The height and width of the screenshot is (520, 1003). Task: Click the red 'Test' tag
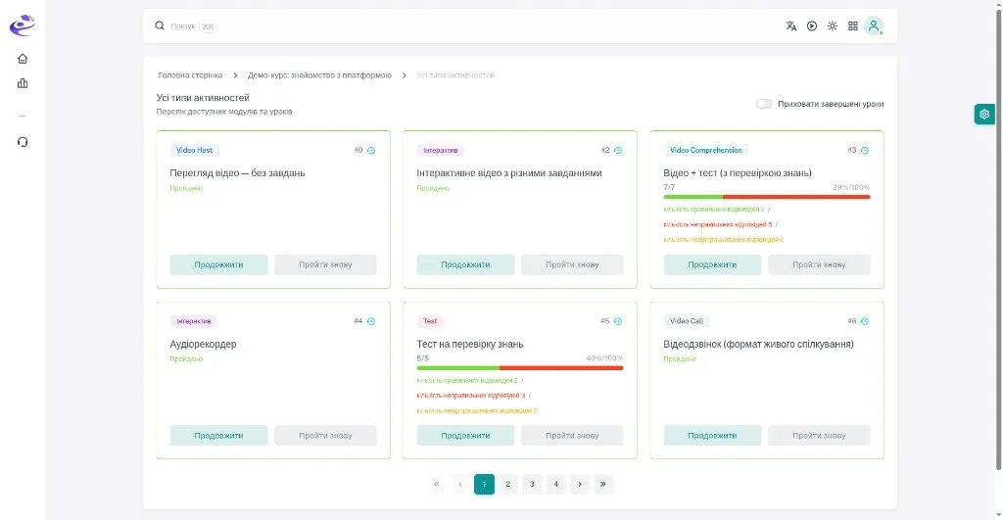click(430, 321)
